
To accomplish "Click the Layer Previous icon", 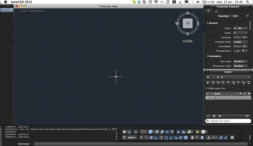I will (x=218, y=83).
